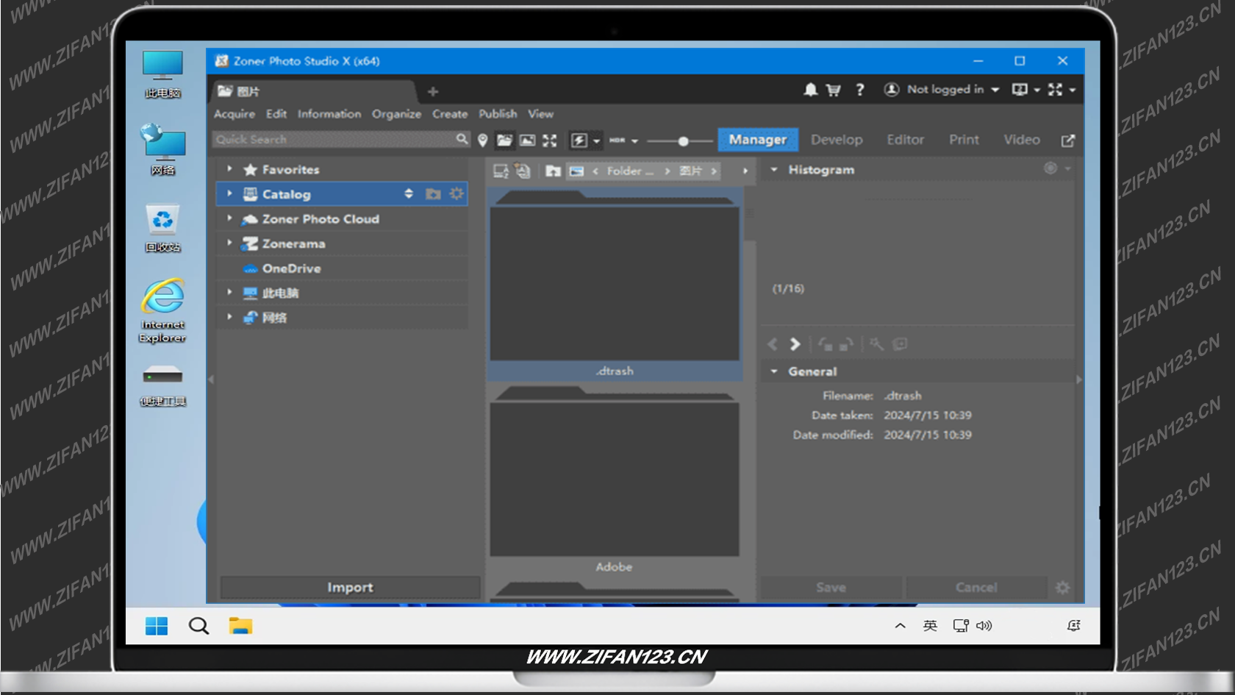
Task: Click the Import button
Action: click(350, 588)
